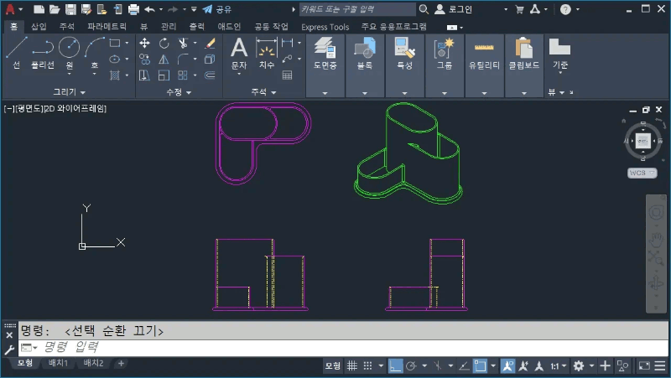The height and width of the screenshot is (378, 671).
Task: Open the 배치1 layout tab
Action: tap(58, 363)
